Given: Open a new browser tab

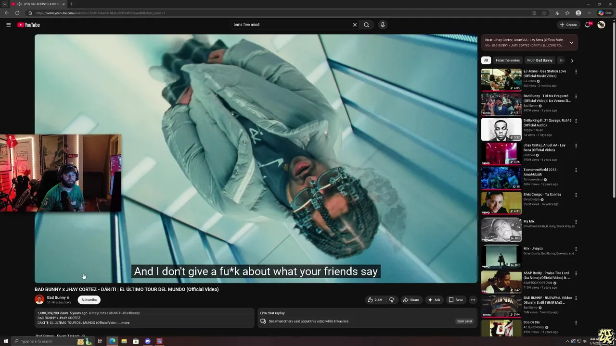Looking at the screenshot, I should 71,4.
